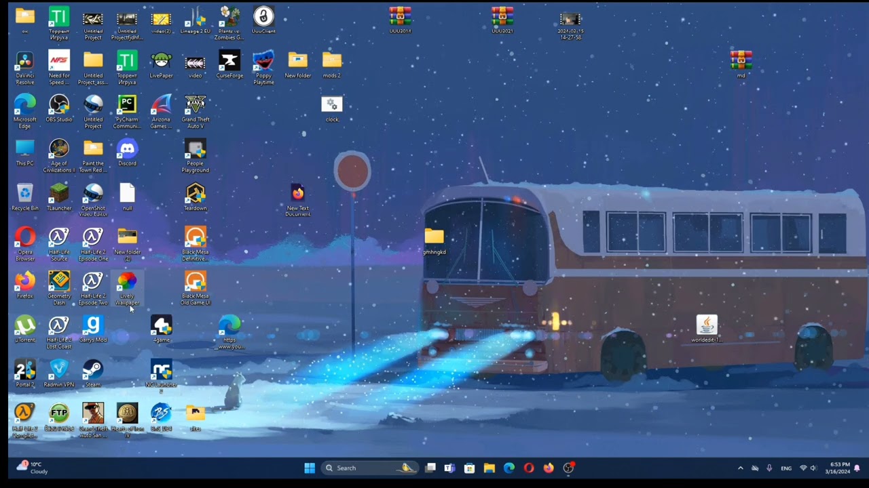The height and width of the screenshot is (488, 869).
Task: Select the Half-Life 2 Lost Coast shortcut
Action: [59, 333]
